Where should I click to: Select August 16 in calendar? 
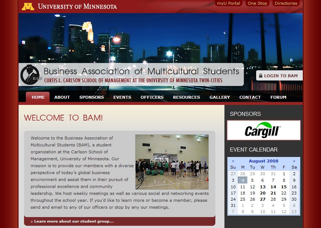point(294,187)
